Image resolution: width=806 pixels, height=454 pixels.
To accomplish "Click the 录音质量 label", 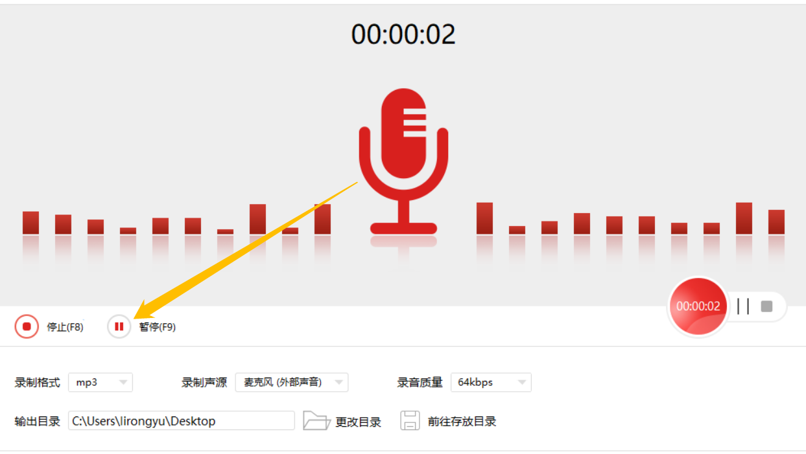I will coord(420,382).
